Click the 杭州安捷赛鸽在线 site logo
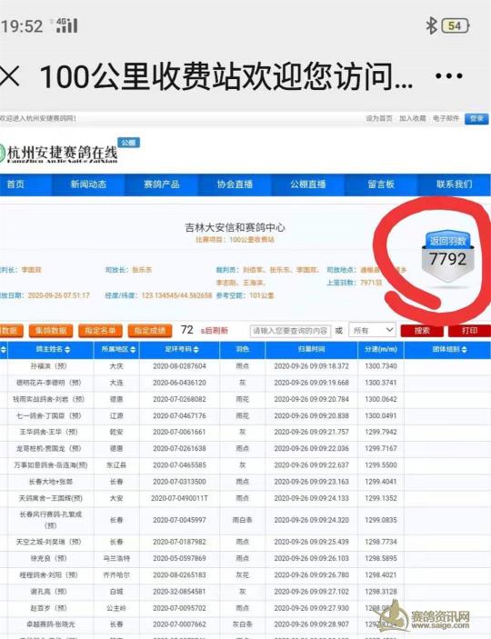The width and height of the screenshot is (491, 639). pyautogui.click(x=59, y=154)
